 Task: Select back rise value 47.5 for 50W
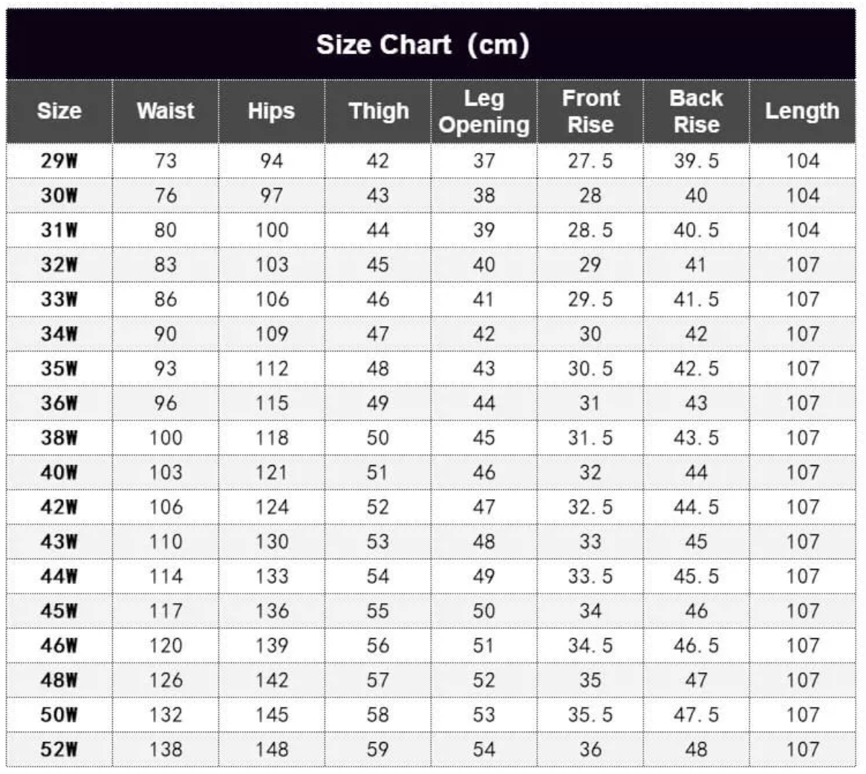tap(697, 715)
